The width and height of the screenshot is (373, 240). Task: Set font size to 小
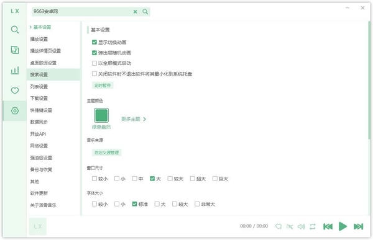[x=117, y=204]
